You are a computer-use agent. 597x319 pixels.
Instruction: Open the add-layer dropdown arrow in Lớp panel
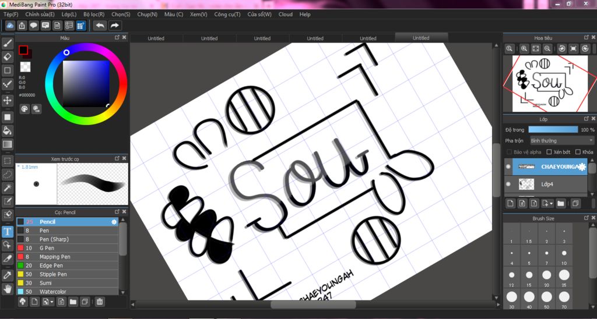[552, 204]
